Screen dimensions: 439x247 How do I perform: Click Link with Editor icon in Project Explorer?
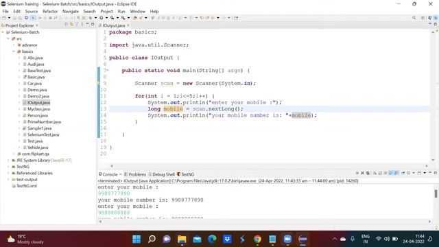pos(71,25)
